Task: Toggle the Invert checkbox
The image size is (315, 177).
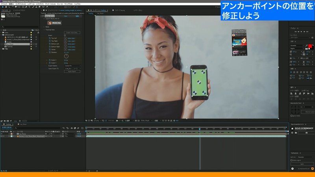Action: click(x=65, y=35)
